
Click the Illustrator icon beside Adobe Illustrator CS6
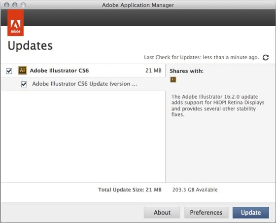pos(22,70)
